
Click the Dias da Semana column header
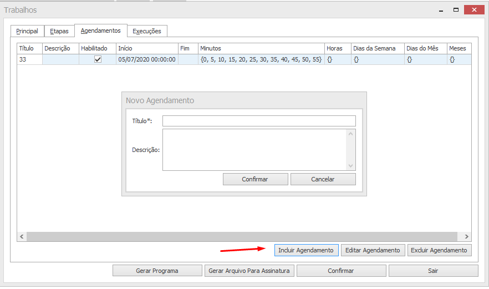coord(378,48)
